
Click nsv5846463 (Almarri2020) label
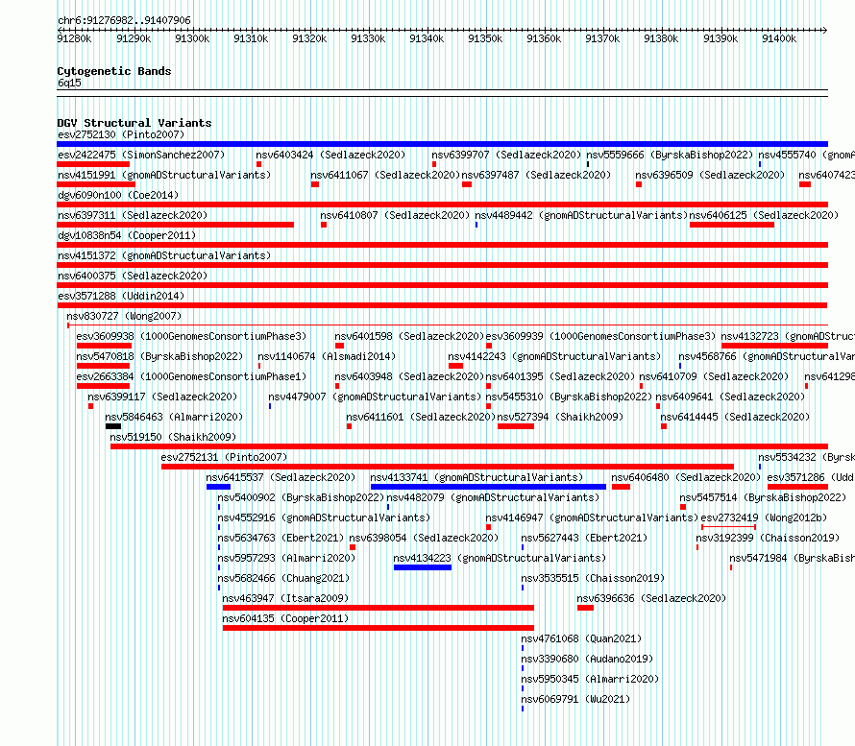pos(174,417)
